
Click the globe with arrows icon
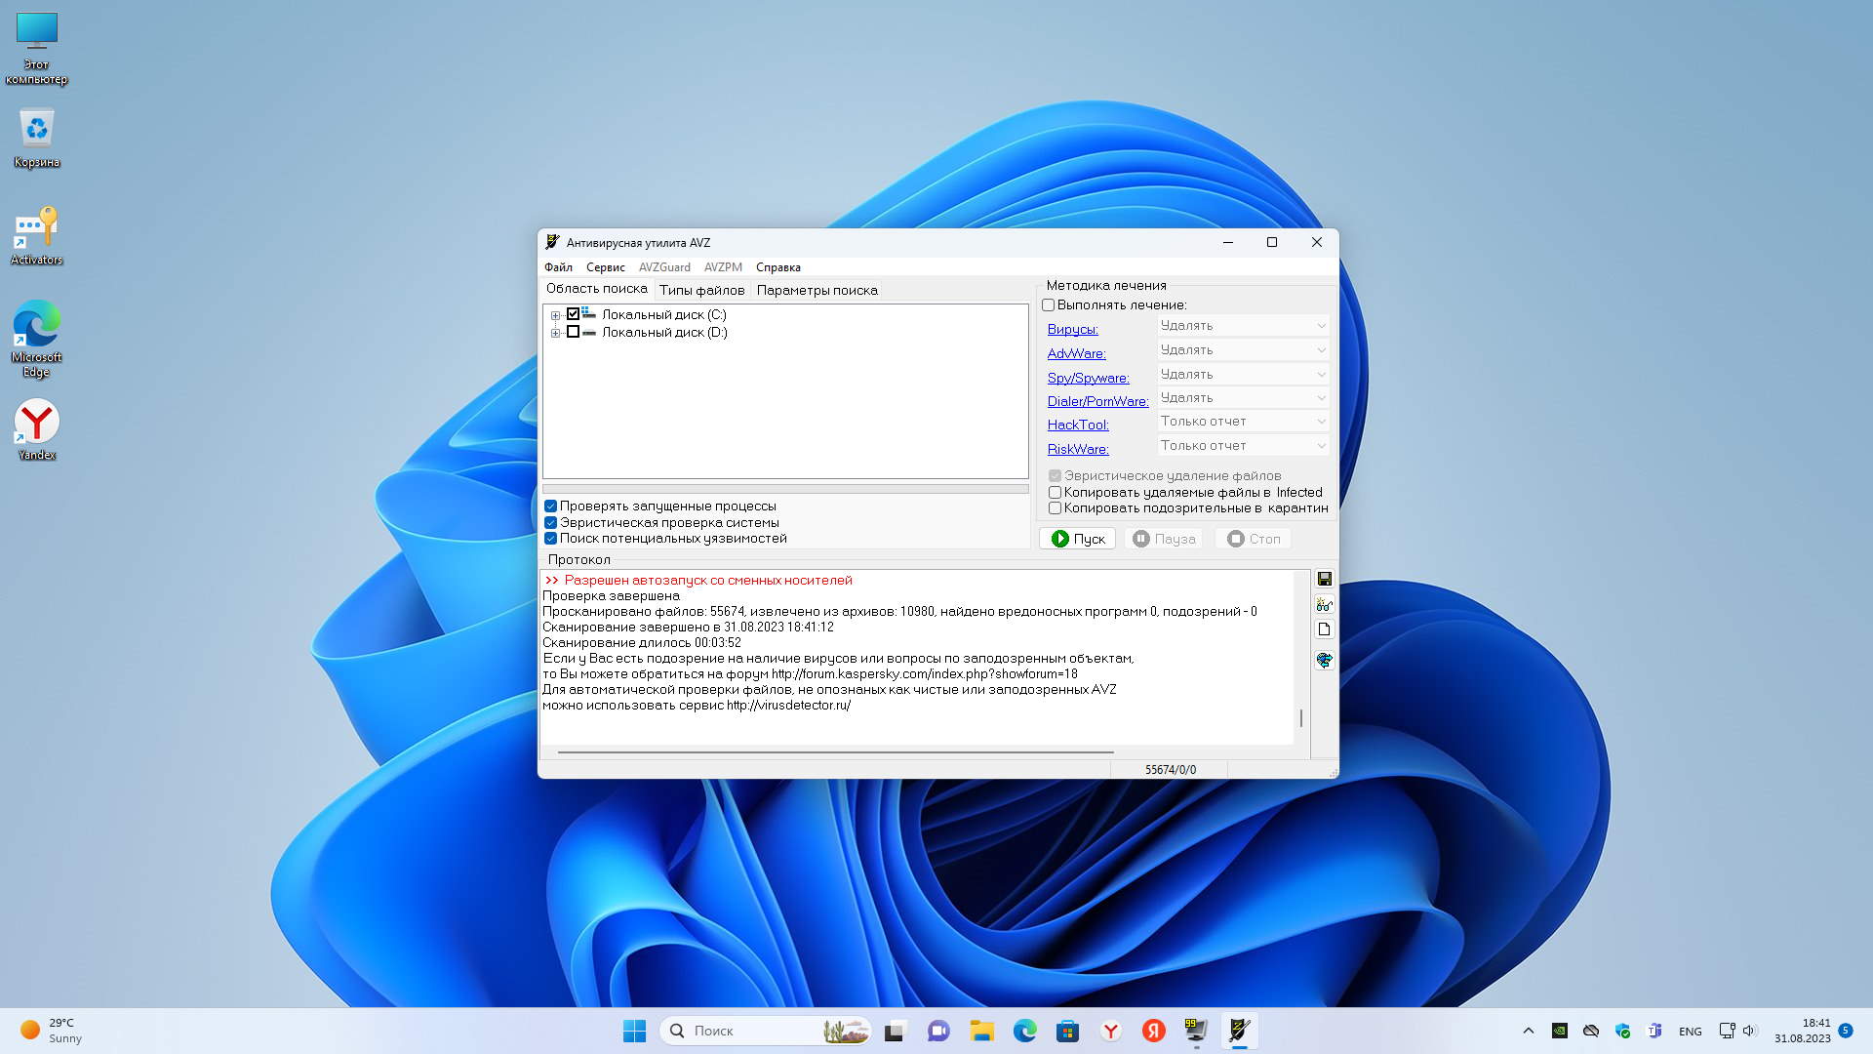click(x=1324, y=661)
